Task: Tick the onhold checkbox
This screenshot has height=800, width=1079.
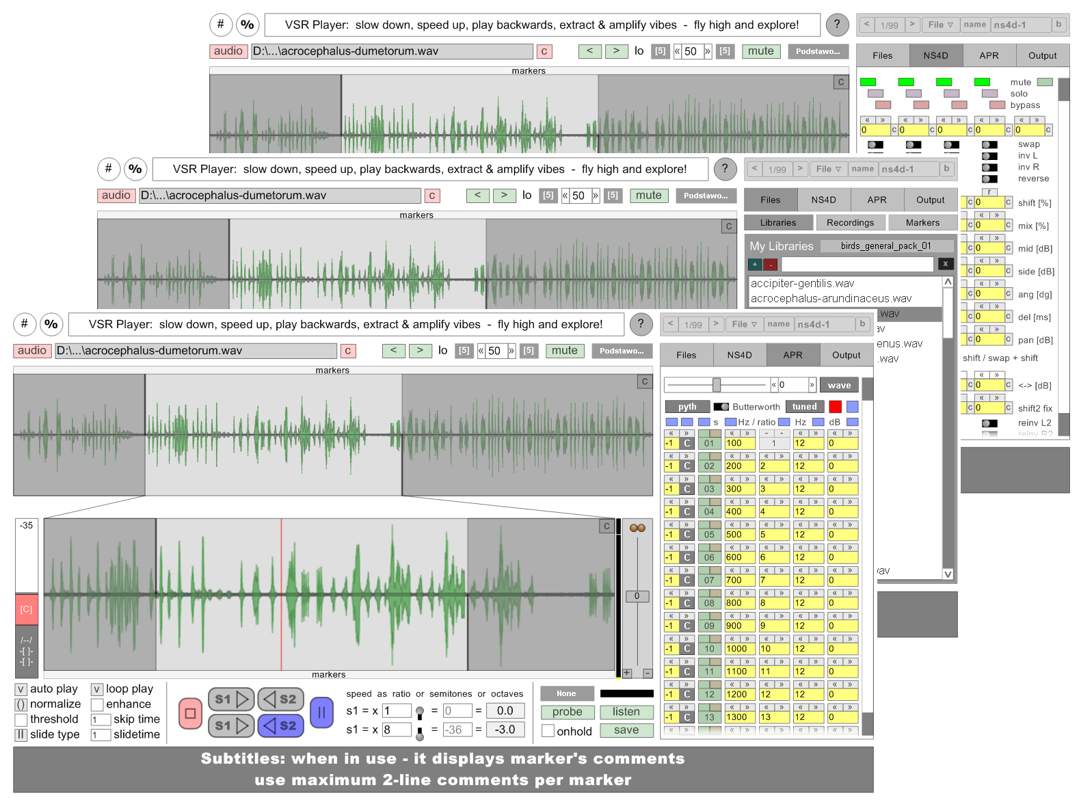Action: coord(548,731)
